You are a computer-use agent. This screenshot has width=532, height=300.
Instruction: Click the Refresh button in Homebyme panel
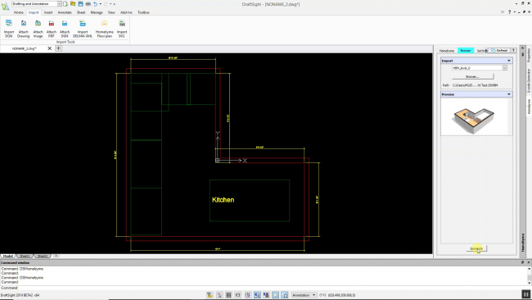(499, 50)
